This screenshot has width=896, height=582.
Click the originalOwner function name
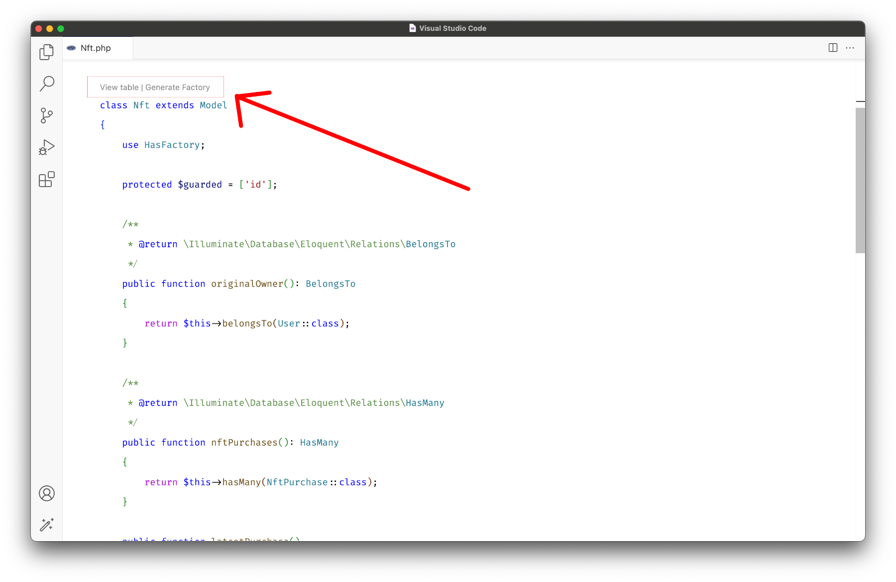click(247, 284)
